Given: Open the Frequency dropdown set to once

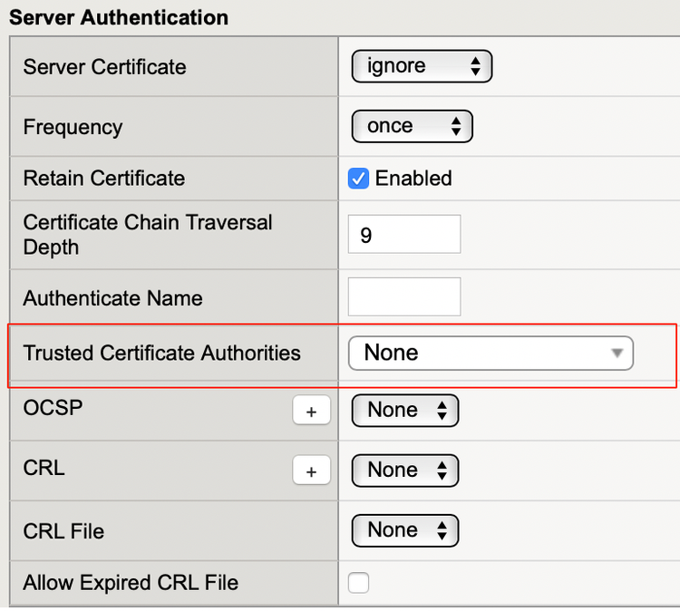Looking at the screenshot, I should [x=413, y=126].
